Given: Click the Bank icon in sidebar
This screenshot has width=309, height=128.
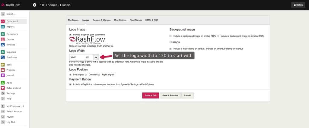Looking at the screenshot, I should (3, 65).
